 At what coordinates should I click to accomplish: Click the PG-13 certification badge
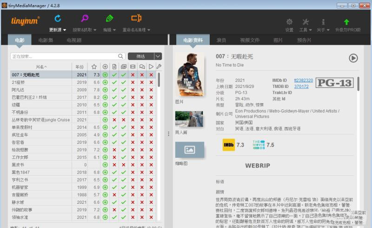(334, 83)
